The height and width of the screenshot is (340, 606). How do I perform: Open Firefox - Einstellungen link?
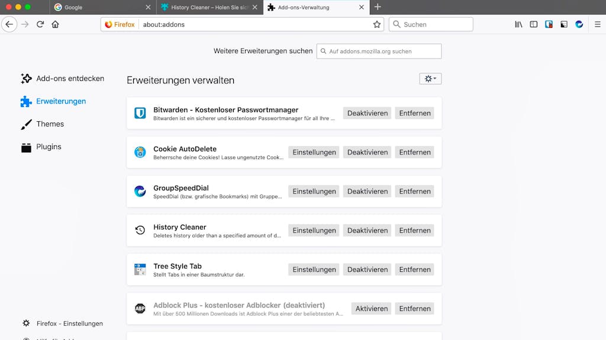[x=63, y=323]
